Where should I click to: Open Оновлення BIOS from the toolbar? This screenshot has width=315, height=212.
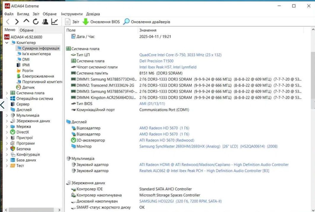(101, 22)
